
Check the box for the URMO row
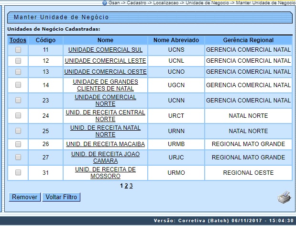point(18,172)
